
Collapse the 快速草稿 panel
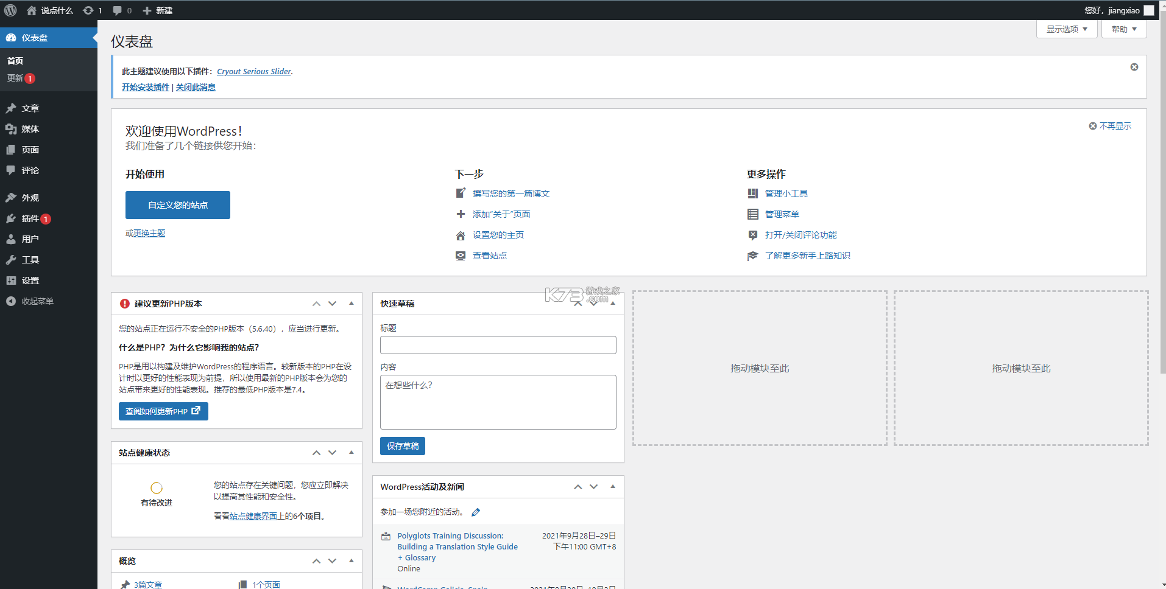(613, 304)
